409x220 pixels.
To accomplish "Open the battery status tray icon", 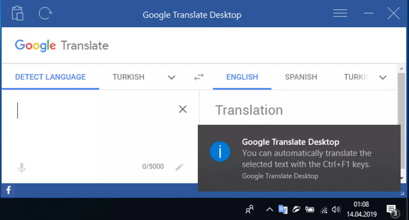I will pyautogui.click(x=310, y=210).
